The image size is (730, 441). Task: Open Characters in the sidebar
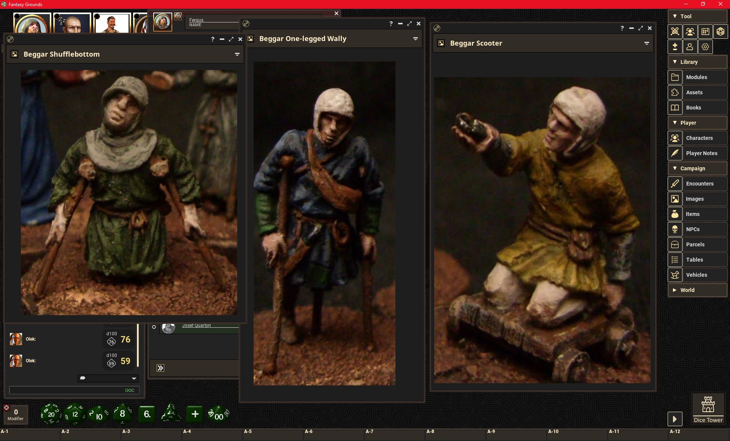click(697, 138)
